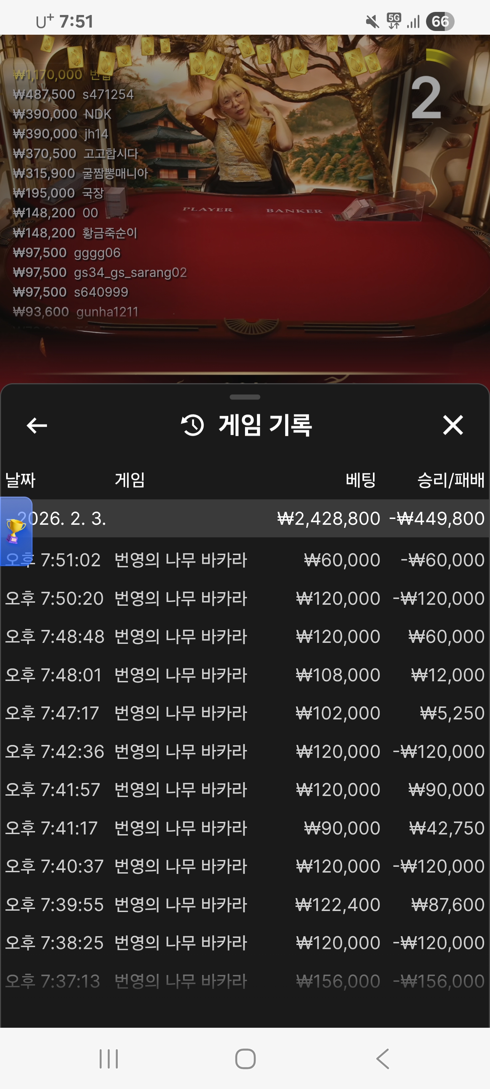
Task: Open the 7:48:48 game record
Action: [245, 637]
